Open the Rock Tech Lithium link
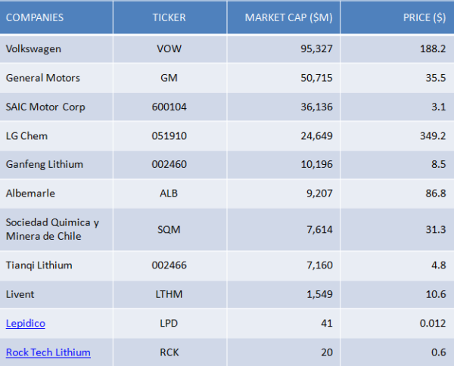 coord(48,352)
